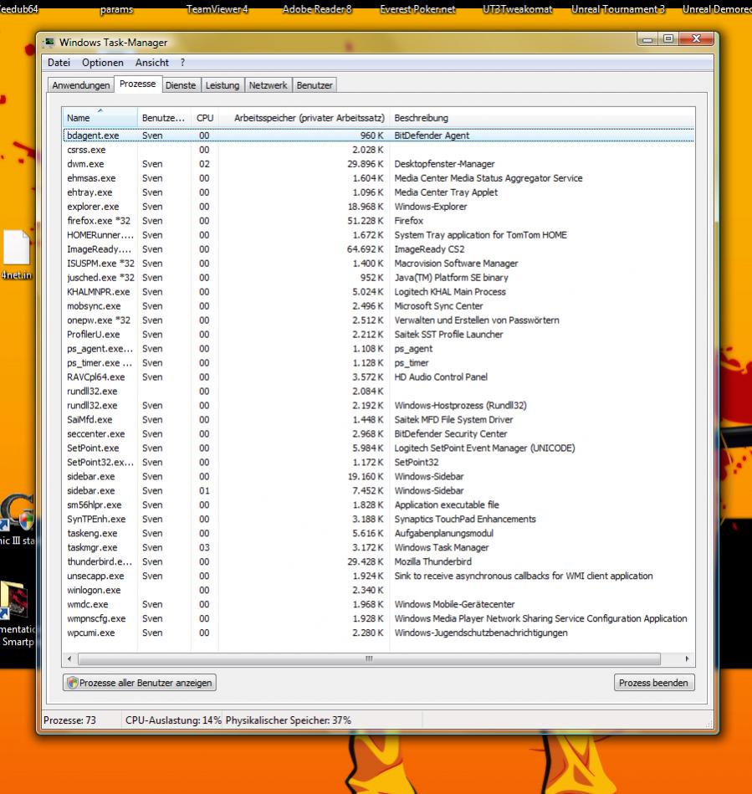752x794 pixels.
Task: Select the RAVCpl64.exe process
Action: 378,377
